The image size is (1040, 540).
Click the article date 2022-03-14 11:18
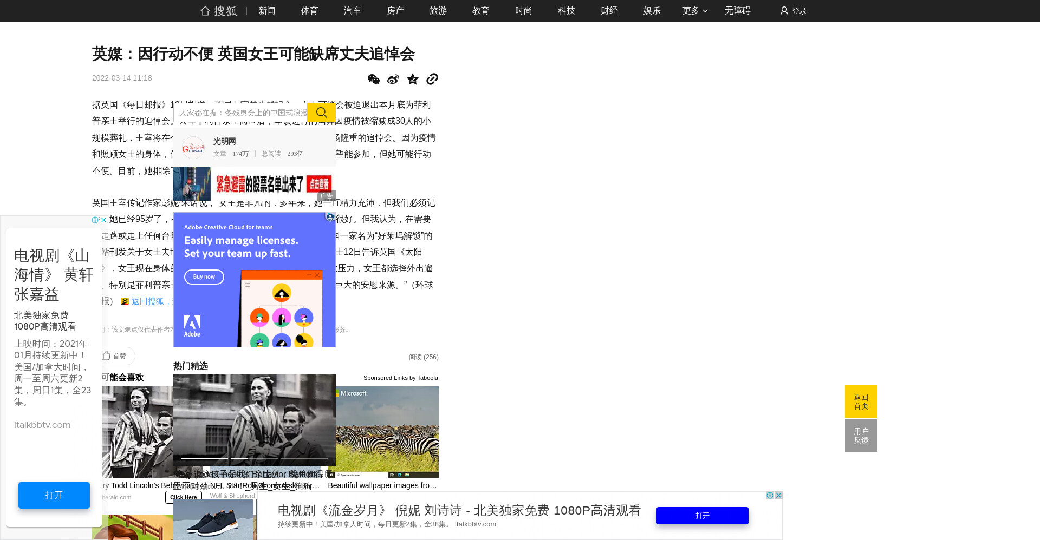pyautogui.click(x=122, y=78)
